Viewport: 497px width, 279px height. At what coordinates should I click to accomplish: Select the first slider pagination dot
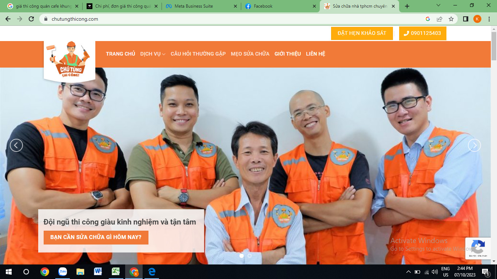[x=242, y=256]
